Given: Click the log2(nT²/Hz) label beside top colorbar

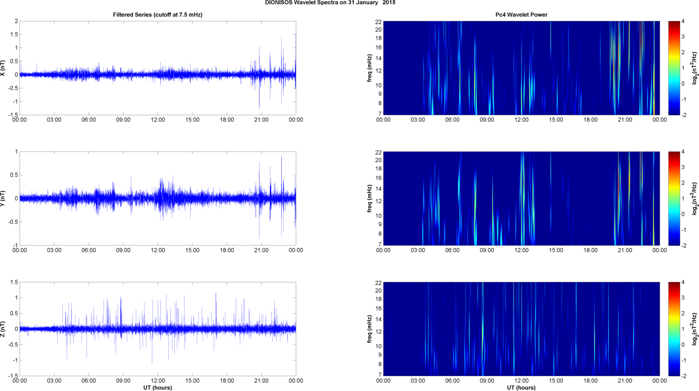Looking at the screenshot, I should pos(695,68).
